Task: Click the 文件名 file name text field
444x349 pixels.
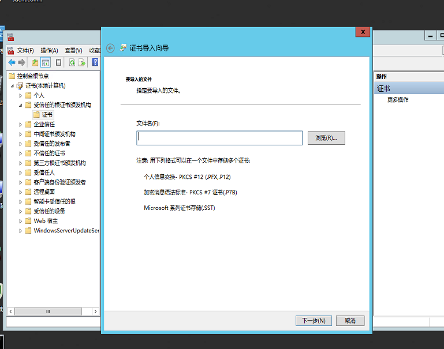Action: [x=219, y=138]
